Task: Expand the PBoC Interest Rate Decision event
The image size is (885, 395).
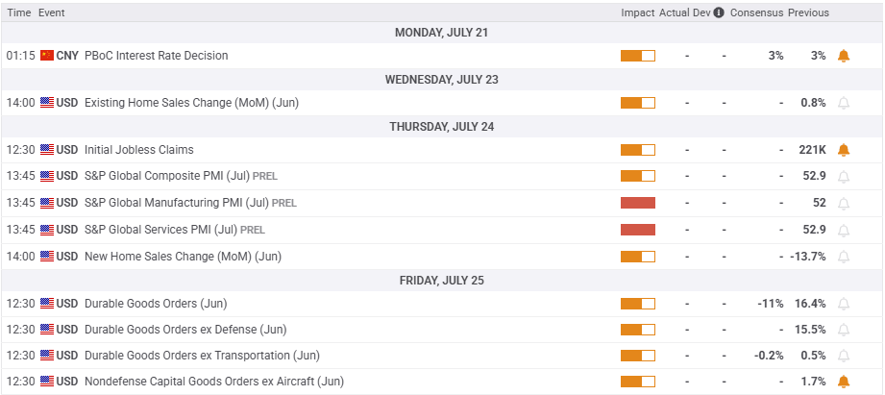Action: 157,56
